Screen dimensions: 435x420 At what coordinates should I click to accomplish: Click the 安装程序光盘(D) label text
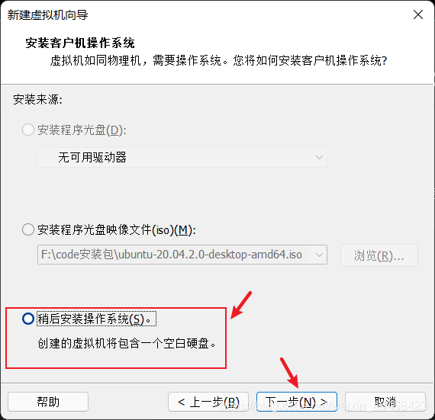point(82,130)
